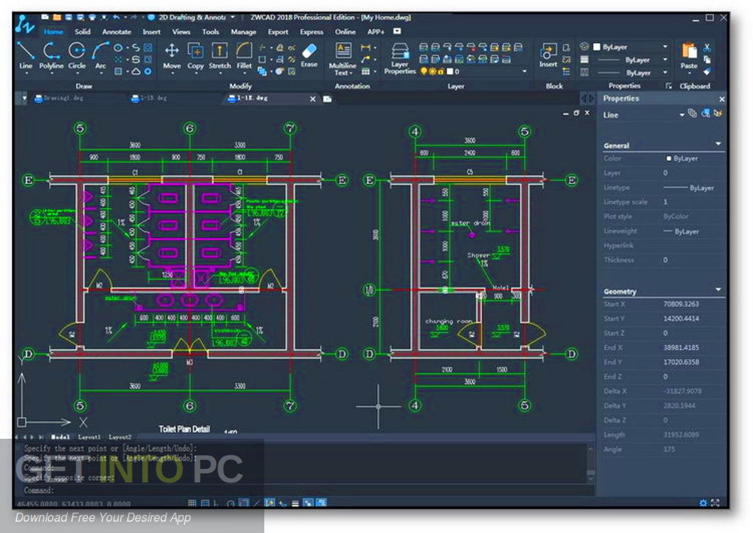Toggle the layer lock icon
Screen dimensions: 753x533
pos(441,71)
